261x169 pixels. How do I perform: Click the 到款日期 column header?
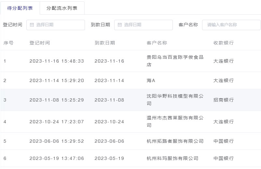105,43
